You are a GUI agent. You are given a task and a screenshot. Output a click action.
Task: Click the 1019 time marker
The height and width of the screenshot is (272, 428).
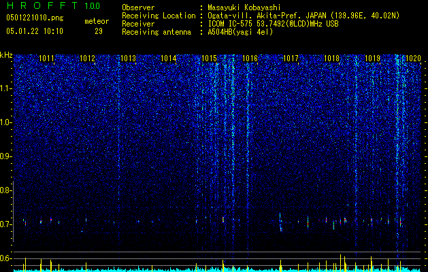click(x=372, y=58)
